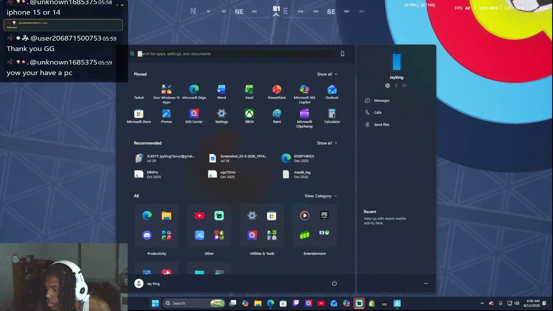Open Microsoft 365 Copilot pinned app

[x=305, y=94]
